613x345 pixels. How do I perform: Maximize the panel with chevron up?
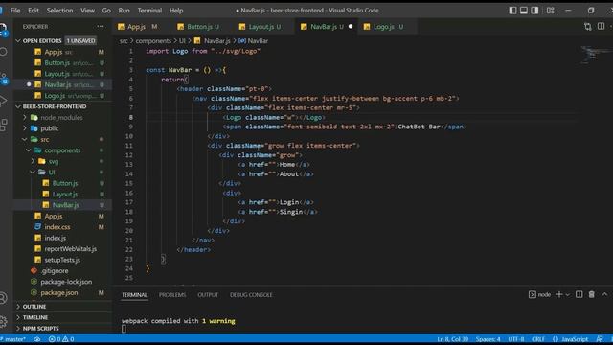coord(604,294)
